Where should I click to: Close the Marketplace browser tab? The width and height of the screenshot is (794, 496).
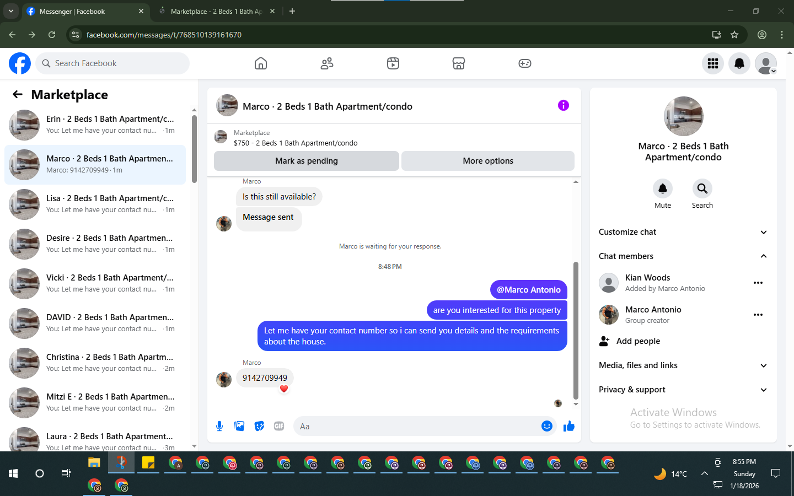[272, 11]
